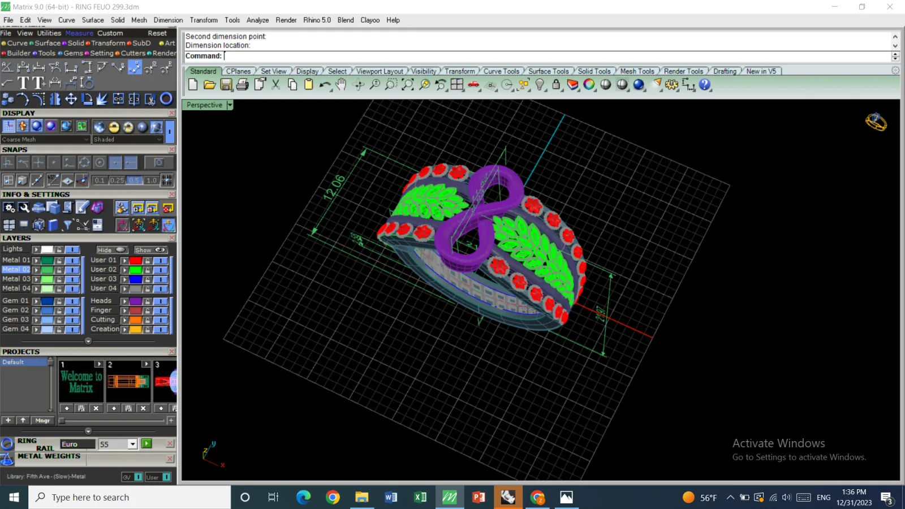Open the Clayoo menu
Image resolution: width=905 pixels, height=509 pixels.
tap(370, 20)
